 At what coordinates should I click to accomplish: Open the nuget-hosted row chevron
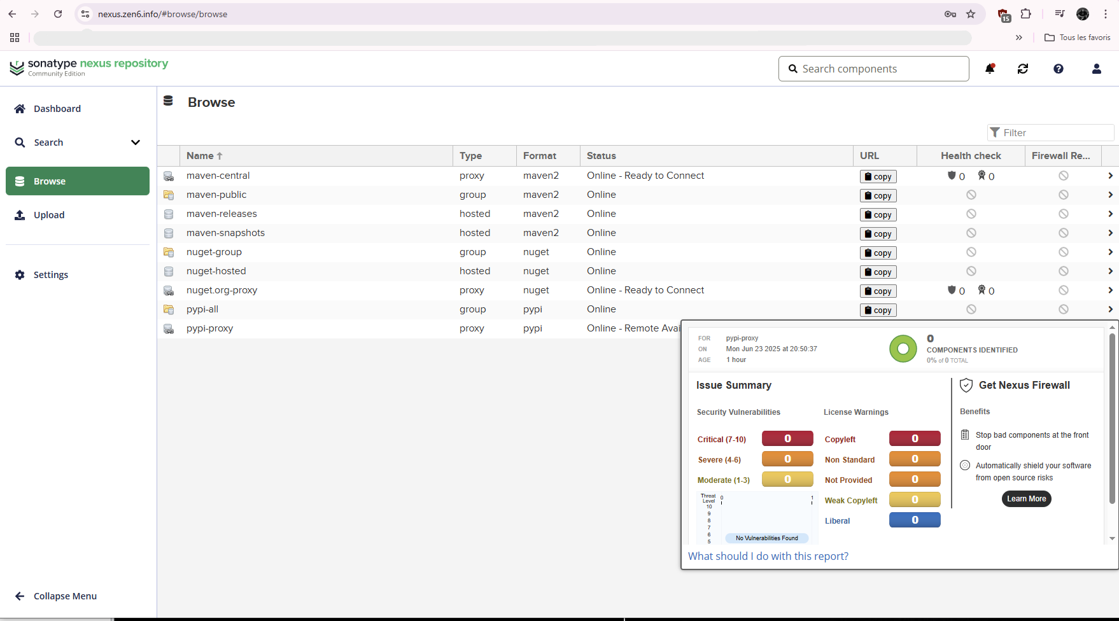(x=1110, y=271)
